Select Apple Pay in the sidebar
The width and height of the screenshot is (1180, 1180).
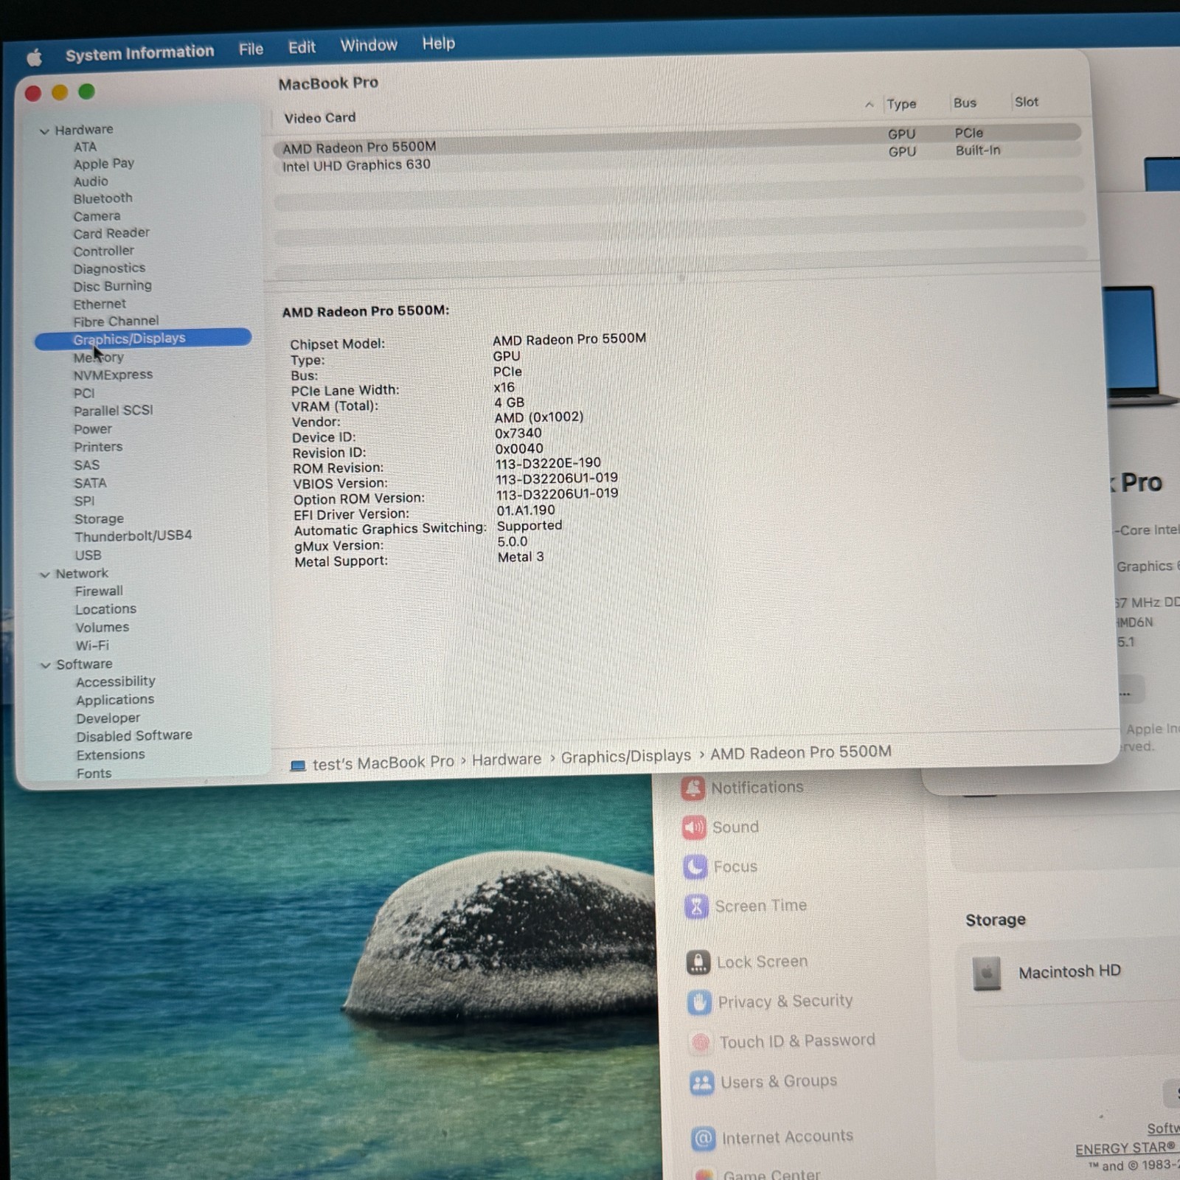tap(104, 164)
